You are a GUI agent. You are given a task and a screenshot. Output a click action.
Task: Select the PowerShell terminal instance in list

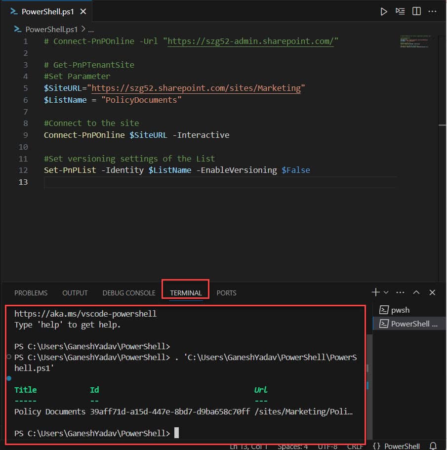coord(409,324)
